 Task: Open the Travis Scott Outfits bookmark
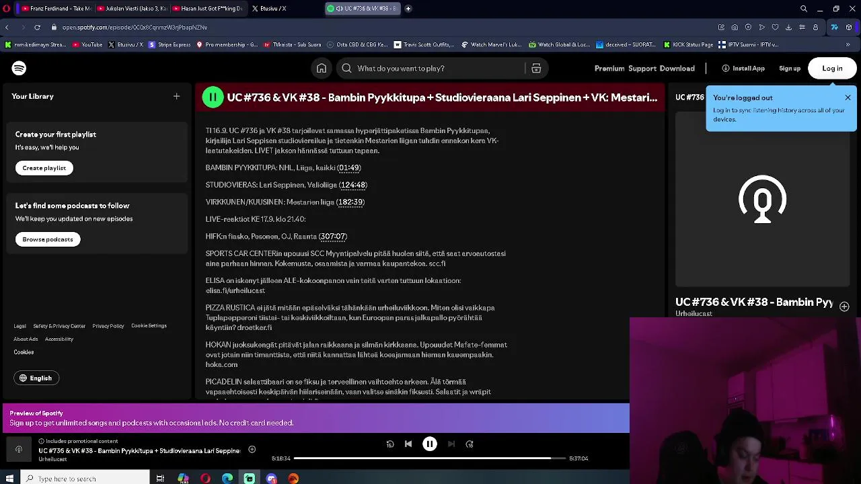point(424,44)
